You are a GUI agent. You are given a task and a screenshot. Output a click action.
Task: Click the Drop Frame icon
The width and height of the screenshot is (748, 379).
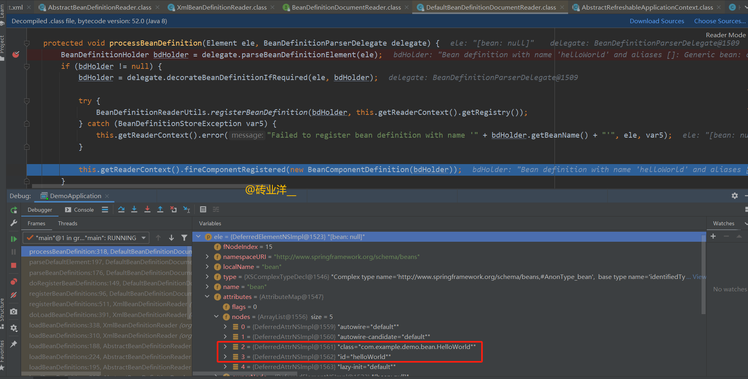(x=173, y=209)
